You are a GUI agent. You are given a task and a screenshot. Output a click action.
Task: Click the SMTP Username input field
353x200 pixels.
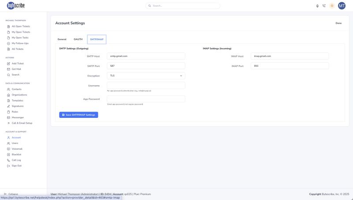coord(146,85)
